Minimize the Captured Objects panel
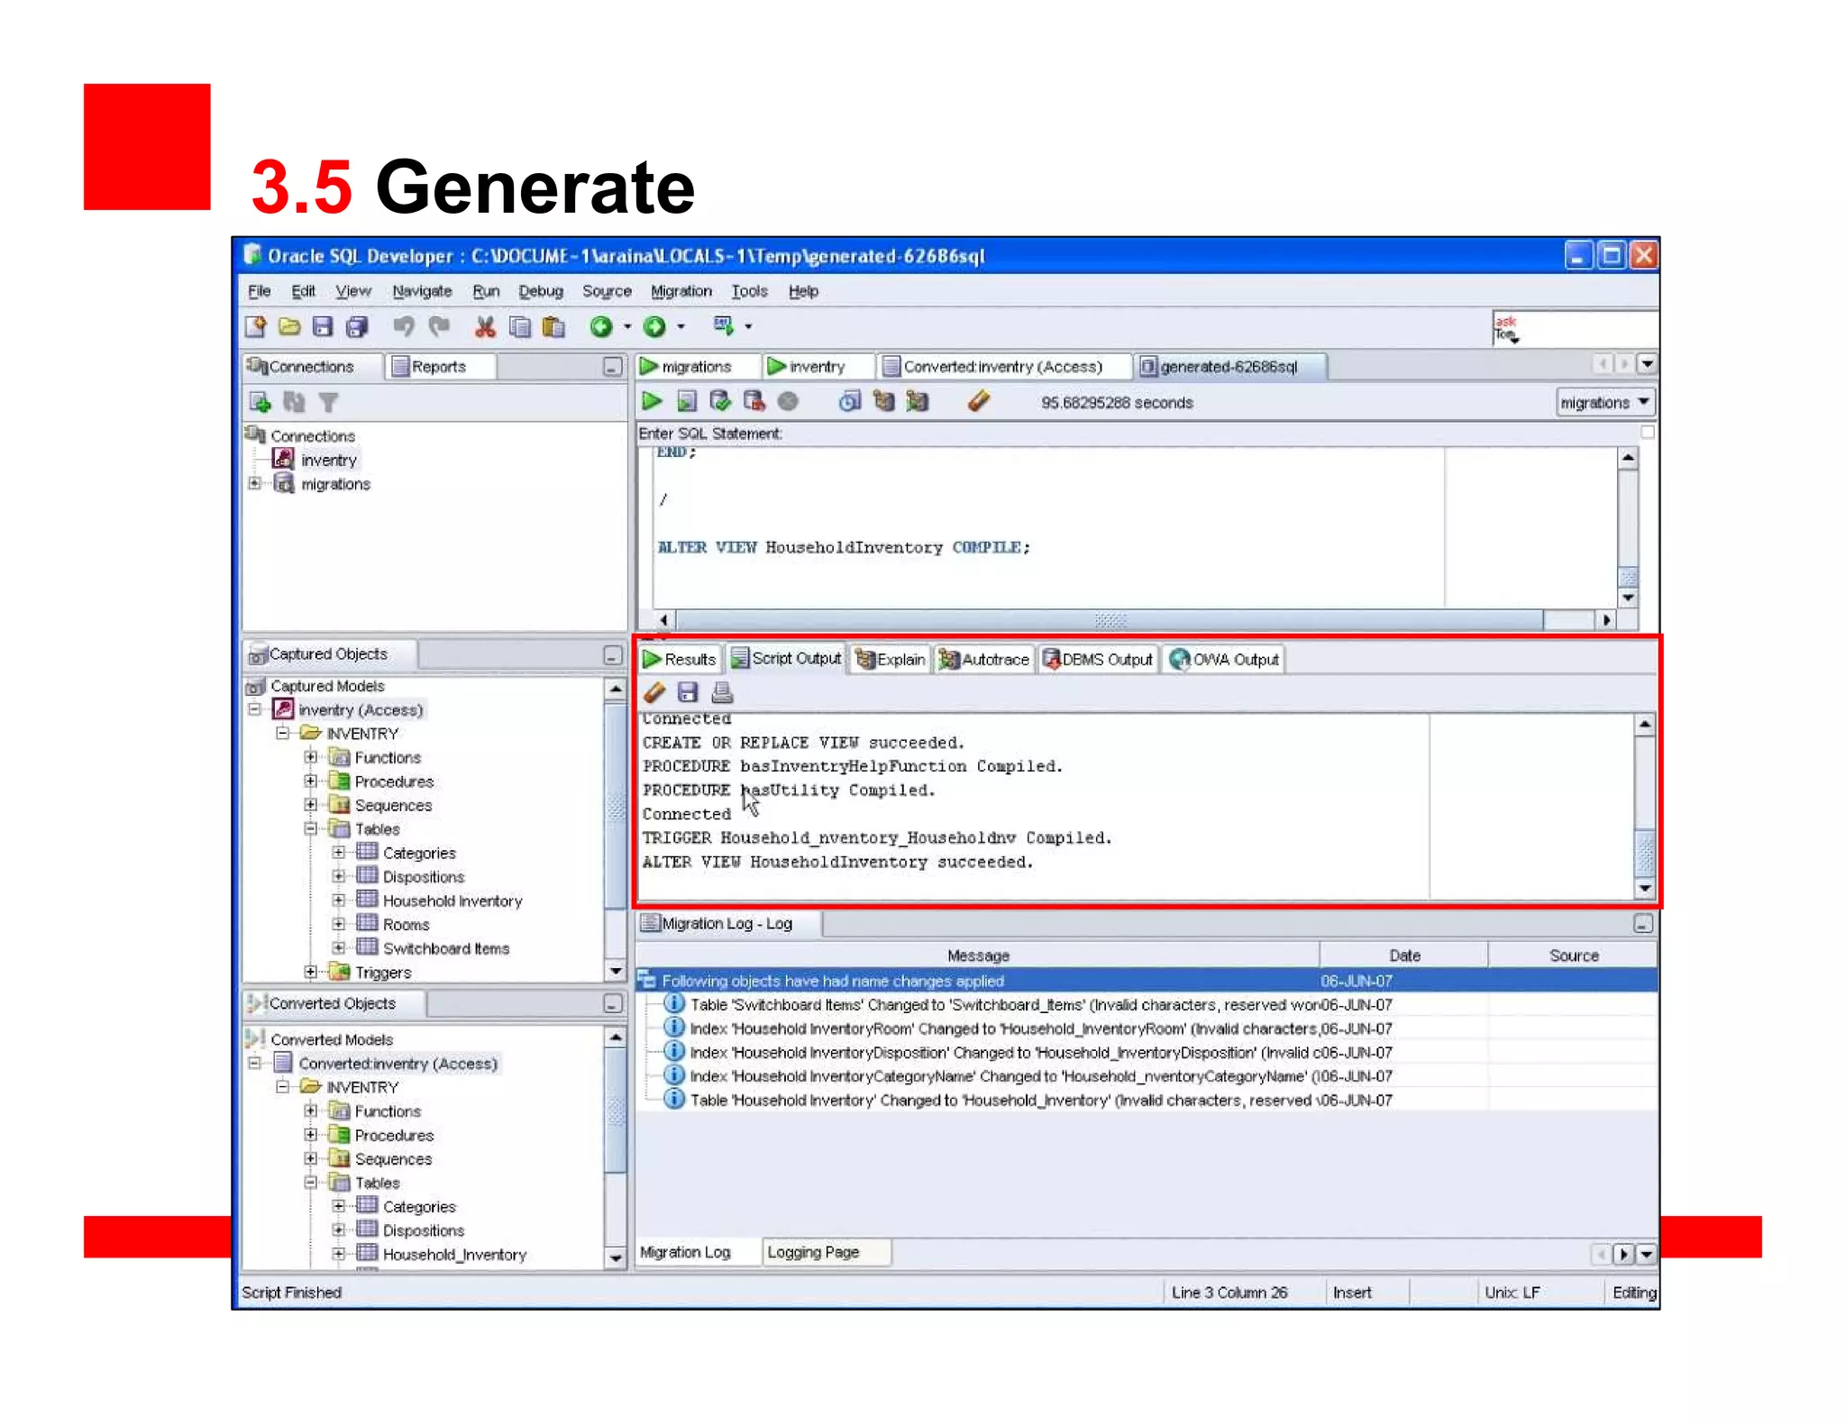Viewport: 1846px width, 1426px height. click(612, 655)
